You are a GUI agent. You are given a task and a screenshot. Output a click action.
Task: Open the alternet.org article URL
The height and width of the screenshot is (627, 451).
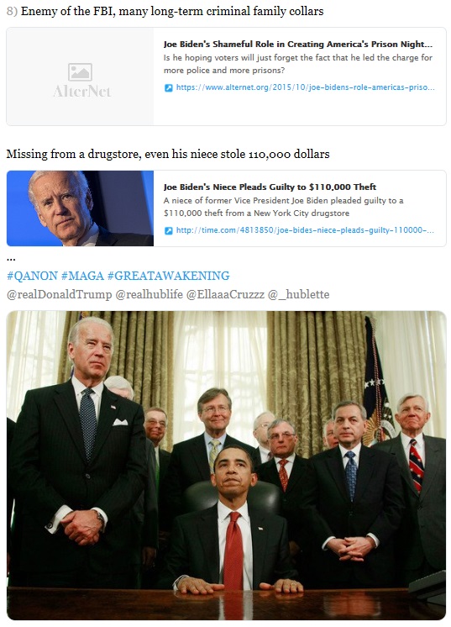[305, 87]
